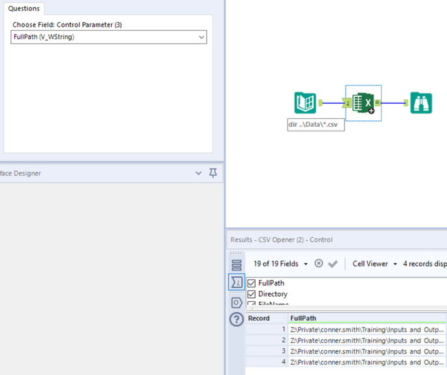Pin the Interface Designer panel
447x375 pixels.
click(x=213, y=172)
